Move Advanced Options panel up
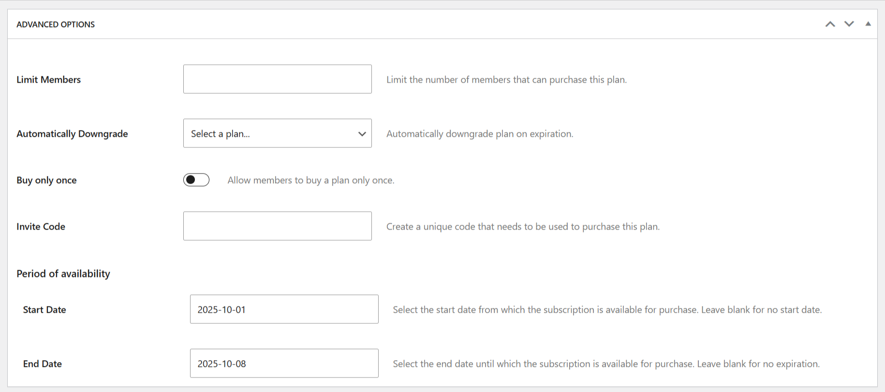Viewport: 885px width, 392px height. (x=830, y=24)
